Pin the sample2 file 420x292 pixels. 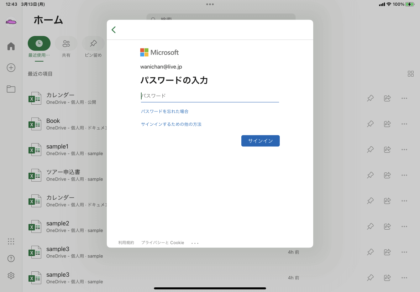pyautogui.click(x=370, y=226)
